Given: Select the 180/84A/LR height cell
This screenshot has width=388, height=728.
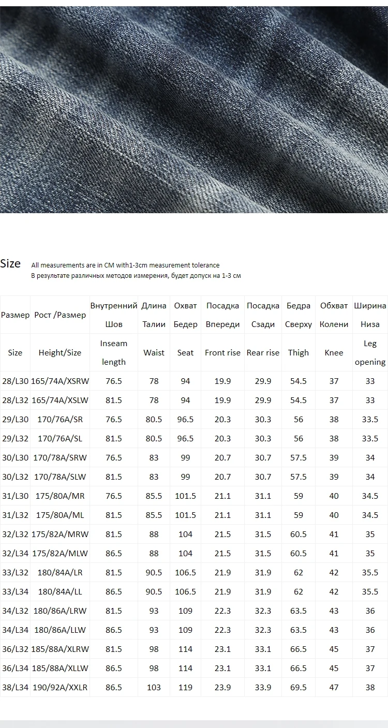Looking at the screenshot, I should pos(60,572).
